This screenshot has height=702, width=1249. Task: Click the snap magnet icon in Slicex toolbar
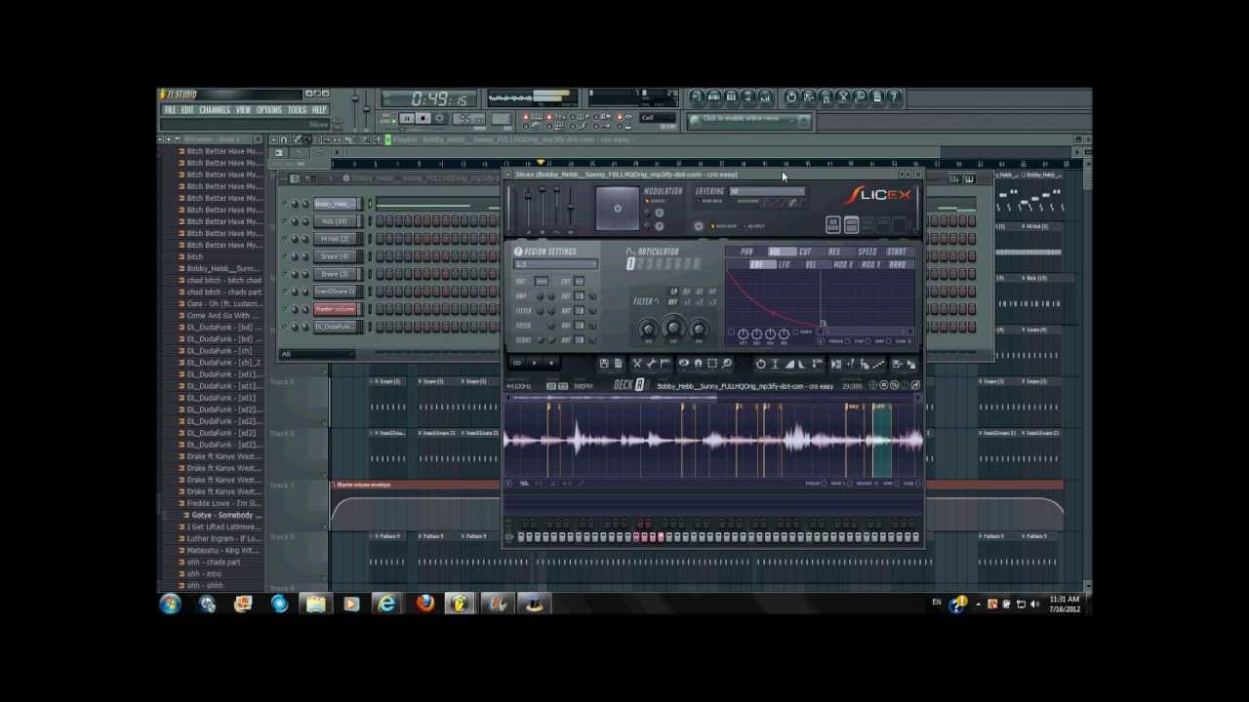tap(698, 364)
